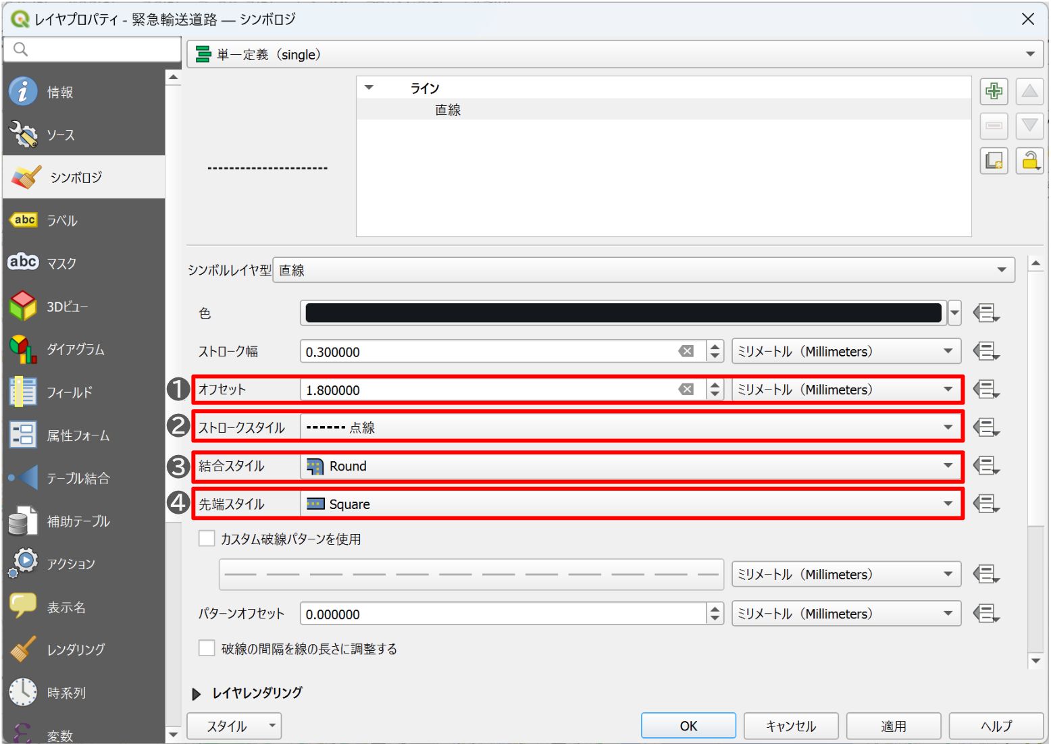Open the シンボルレイヤ型 dropdown
1051x744 pixels.
(643, 270)
